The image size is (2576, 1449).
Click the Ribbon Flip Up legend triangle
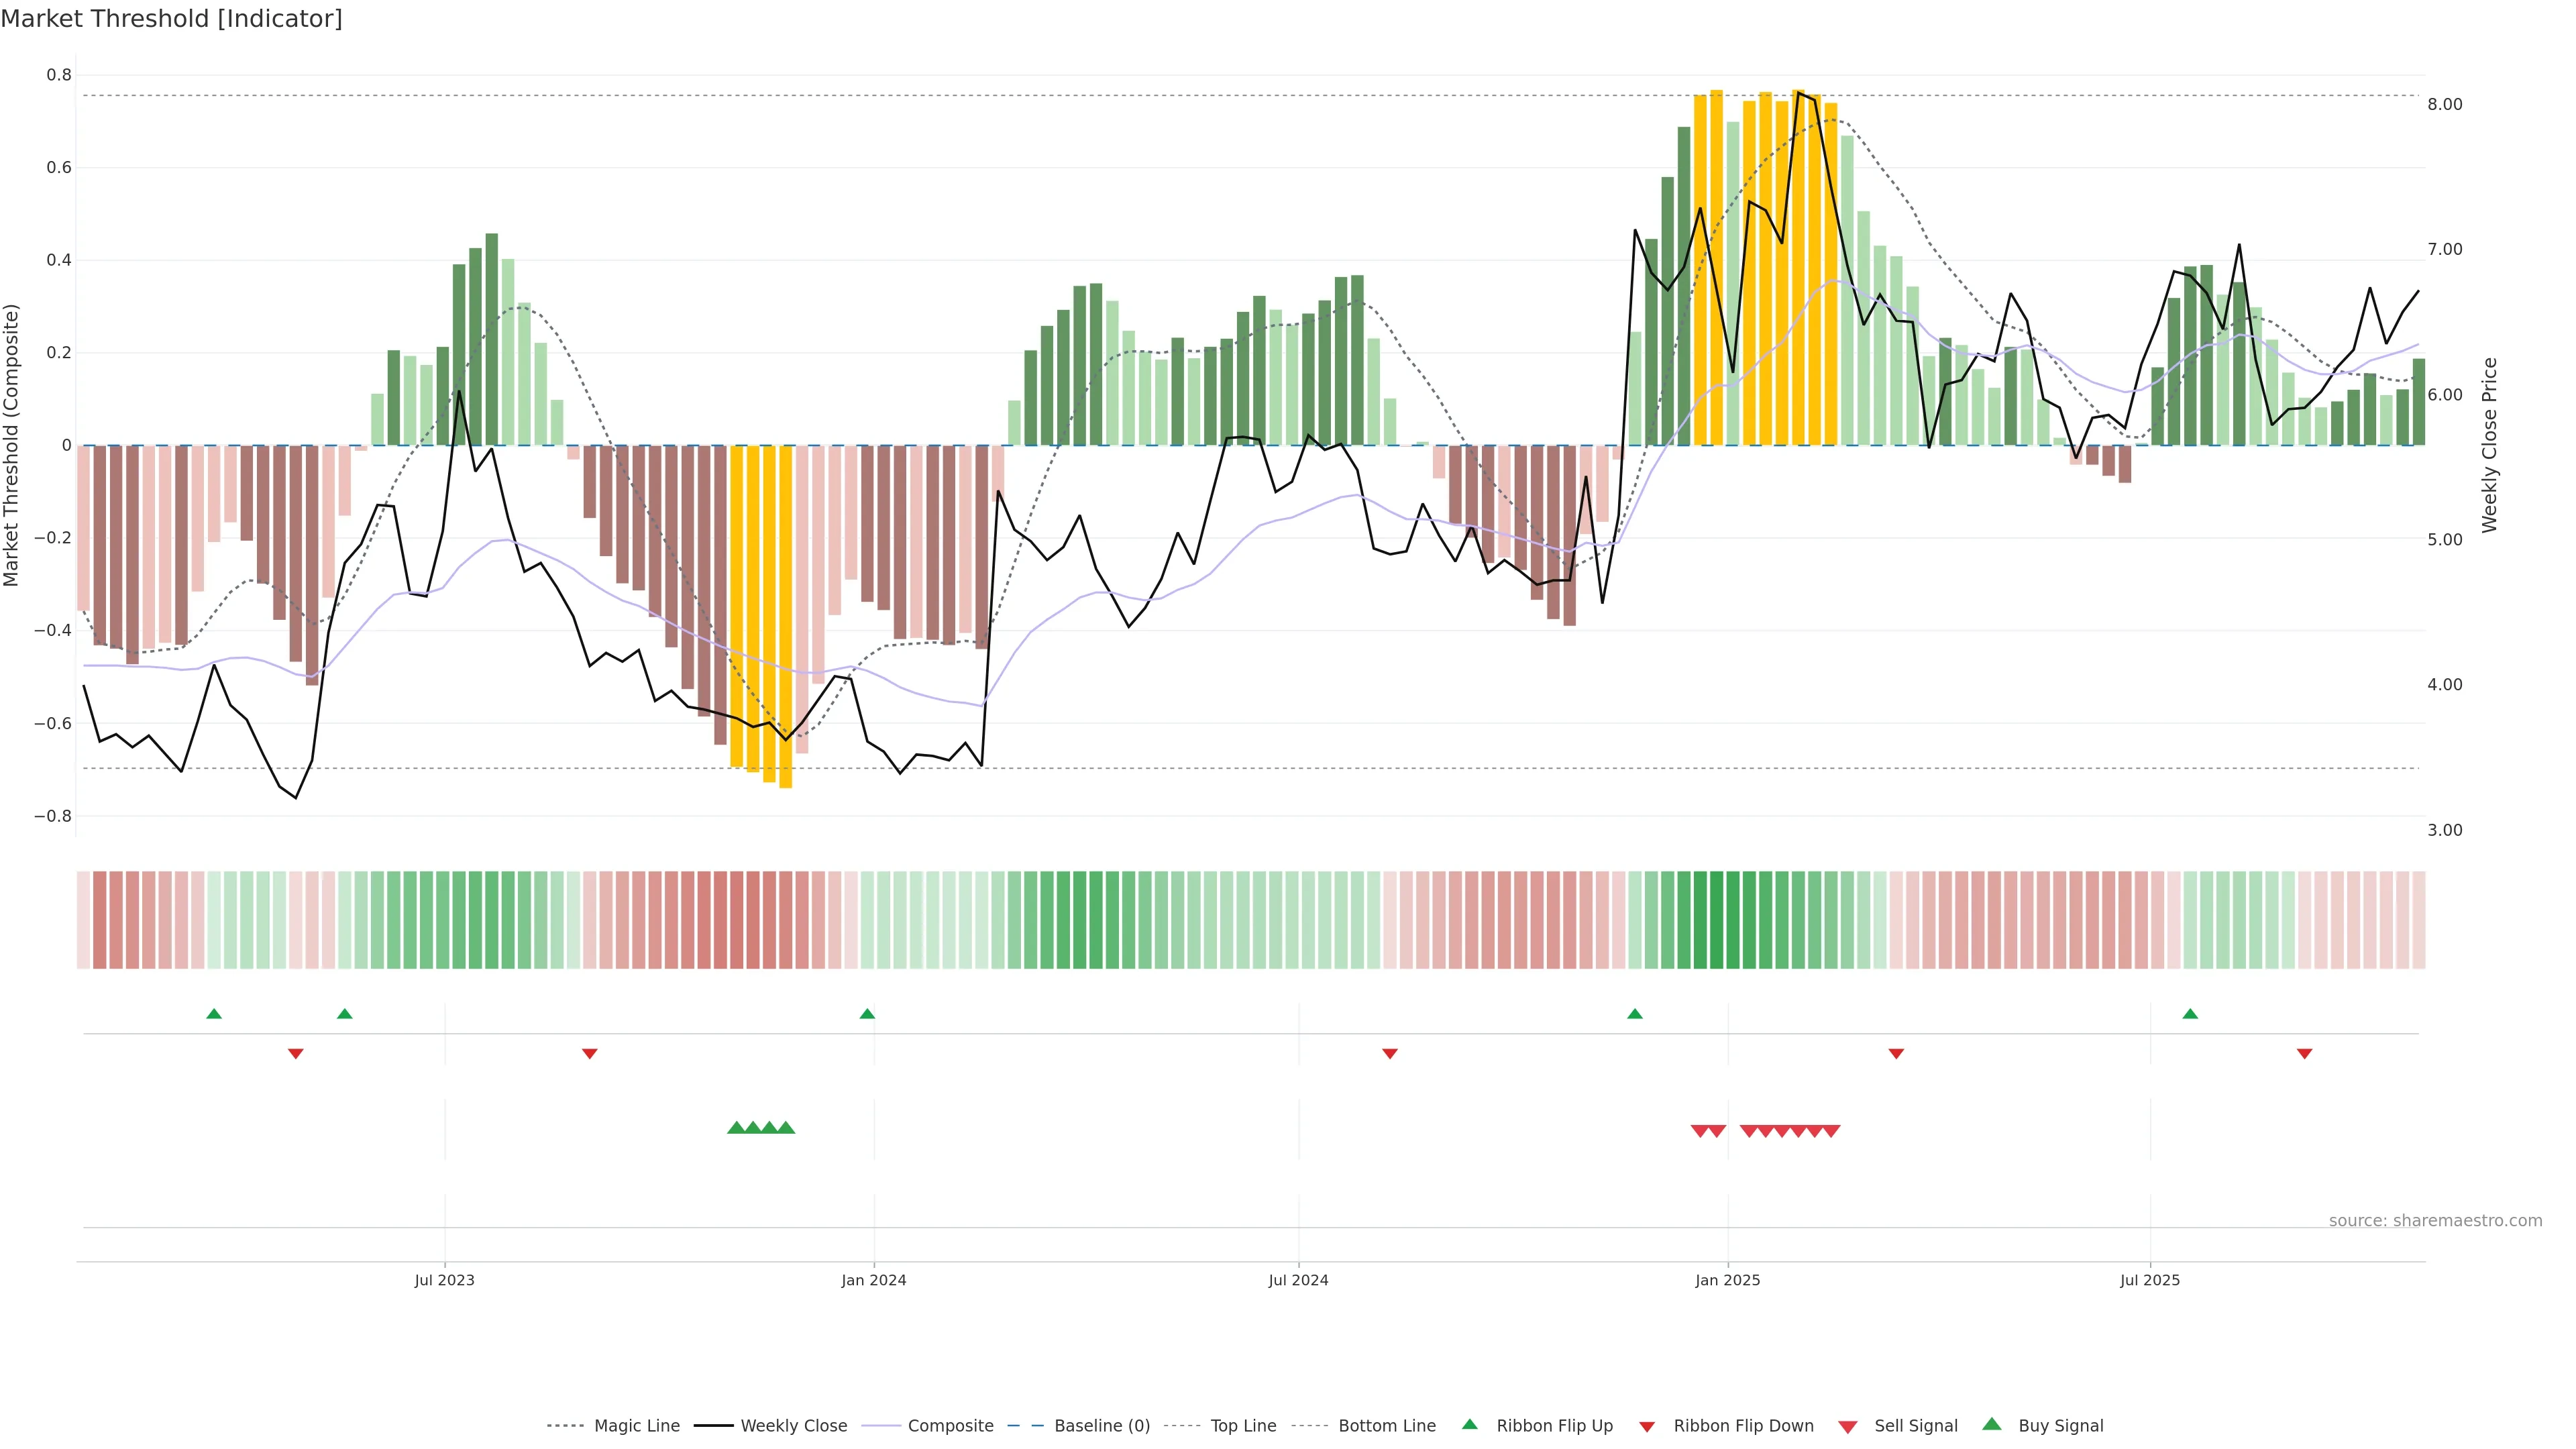tap(1469, 1424)
